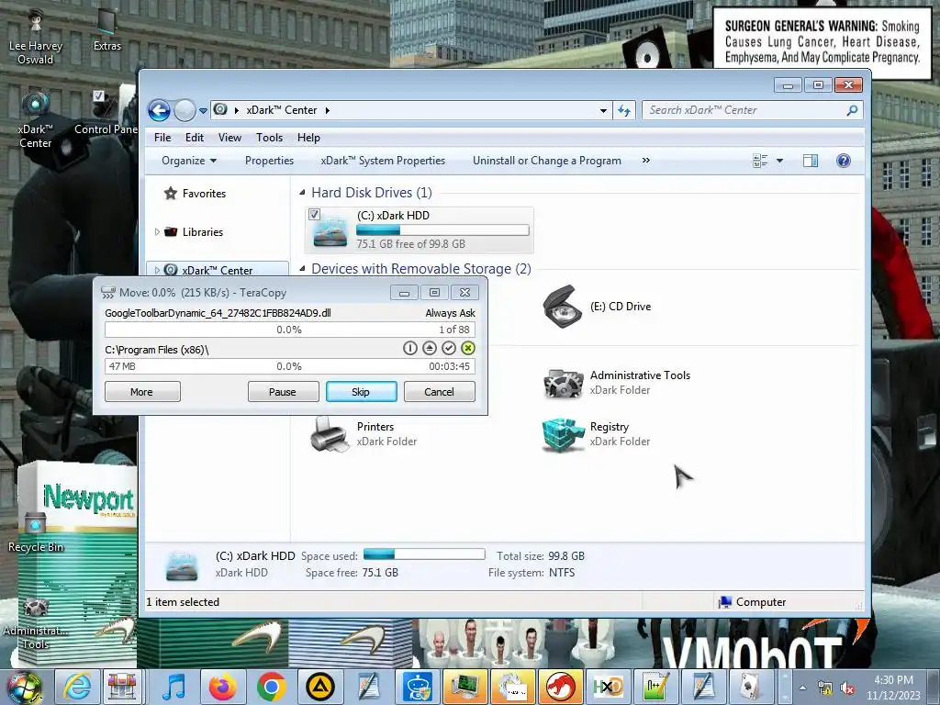The image size is (940, 705).
Task: Click TeraCopy shutdown-when-done power icon
Action: (410, 348)
